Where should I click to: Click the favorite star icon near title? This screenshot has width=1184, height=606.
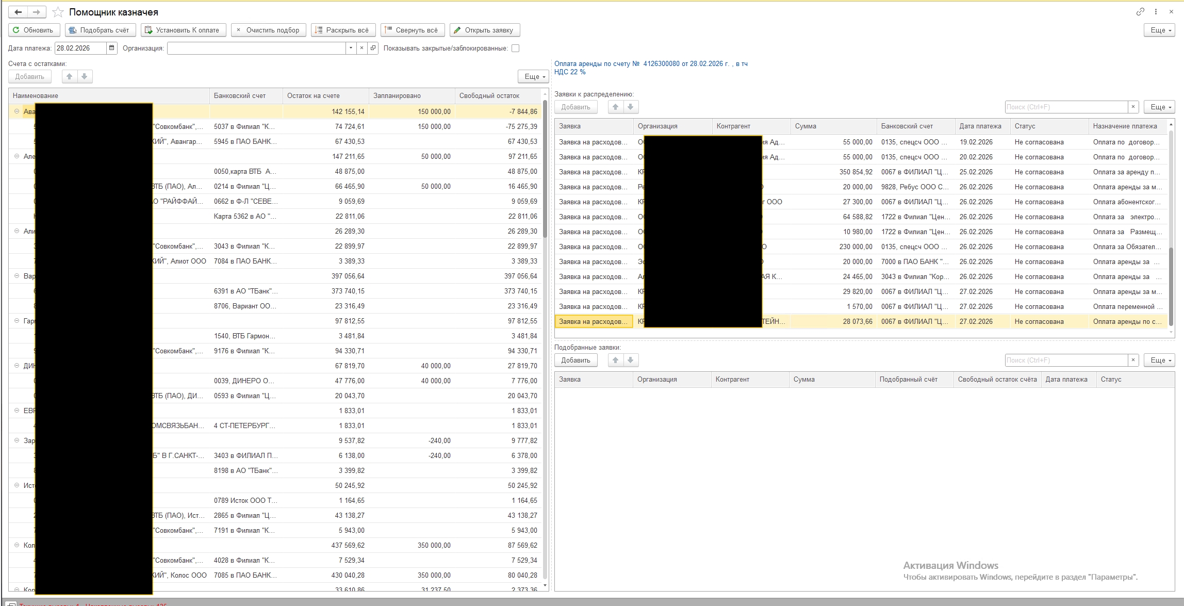pos(58,12)
